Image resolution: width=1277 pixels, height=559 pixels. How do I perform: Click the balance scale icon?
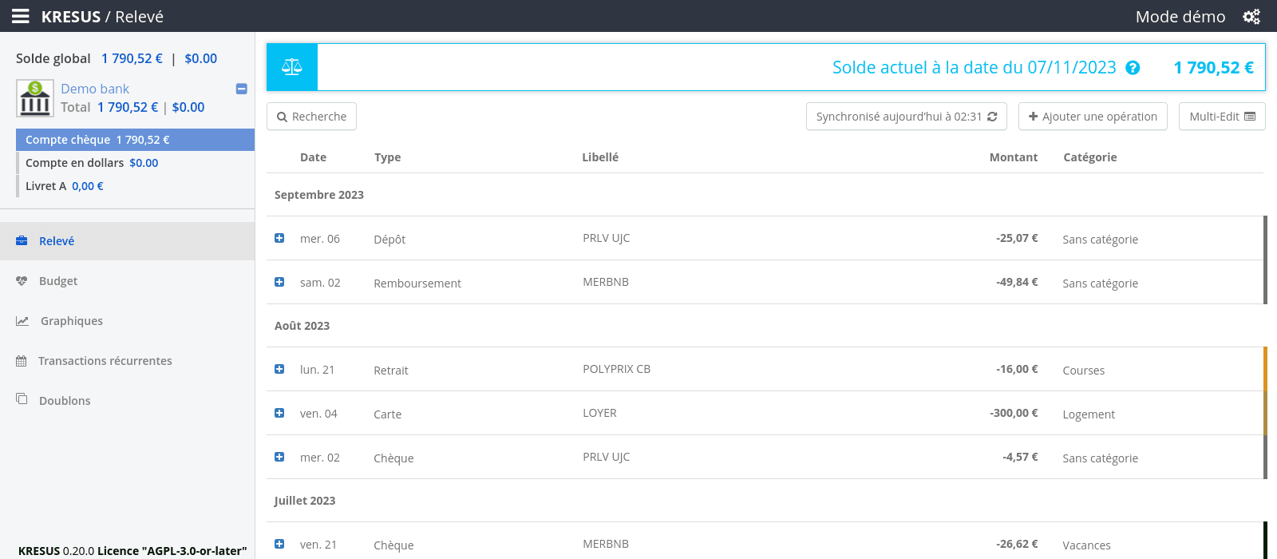[292, 67]
